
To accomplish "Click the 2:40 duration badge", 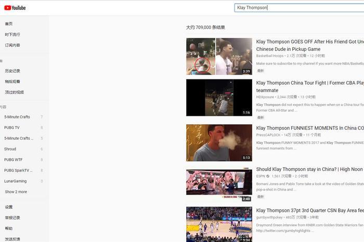I will tap(246, 199).
